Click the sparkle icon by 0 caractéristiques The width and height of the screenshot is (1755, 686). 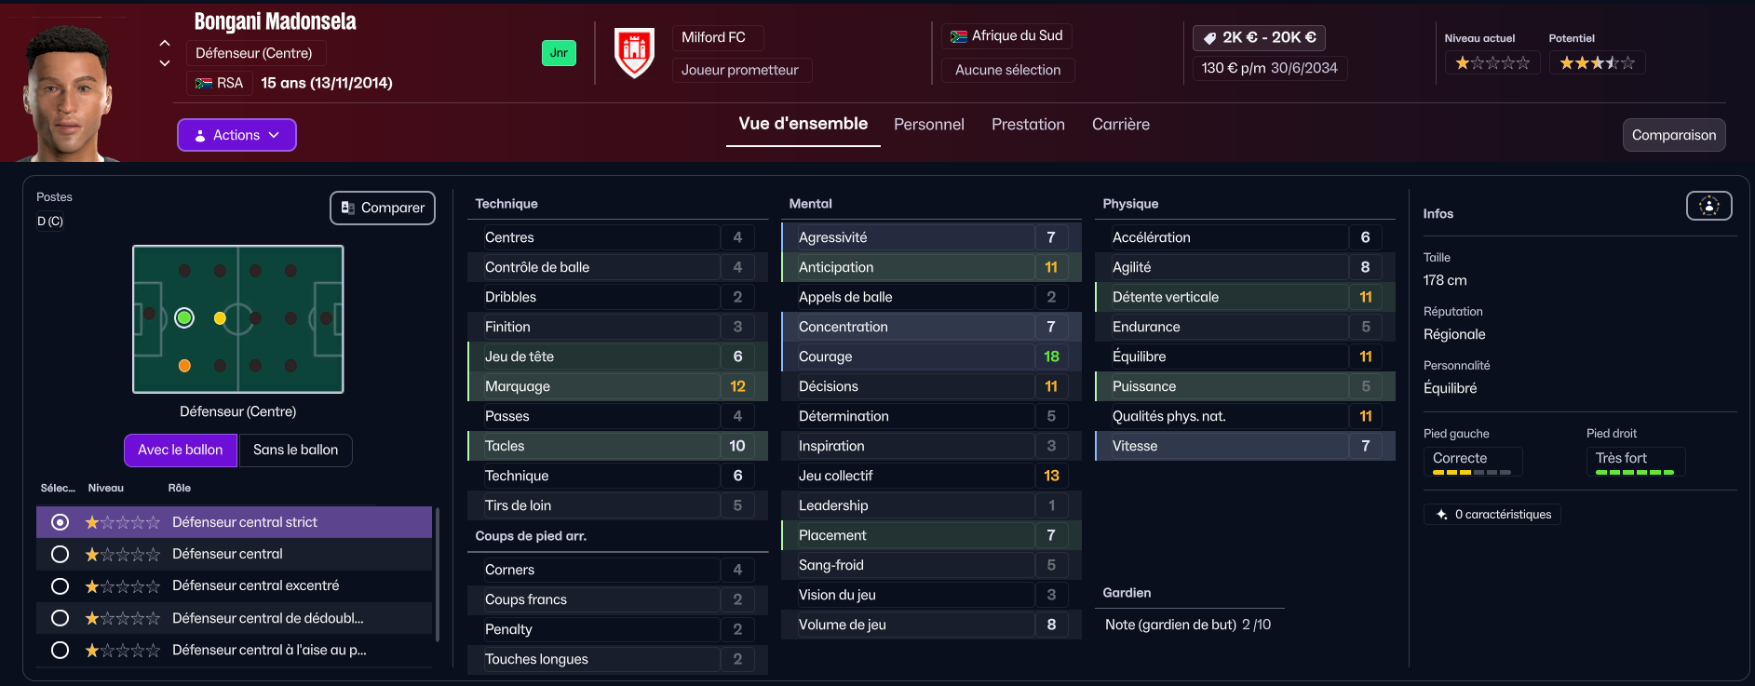click(1441, 515)
